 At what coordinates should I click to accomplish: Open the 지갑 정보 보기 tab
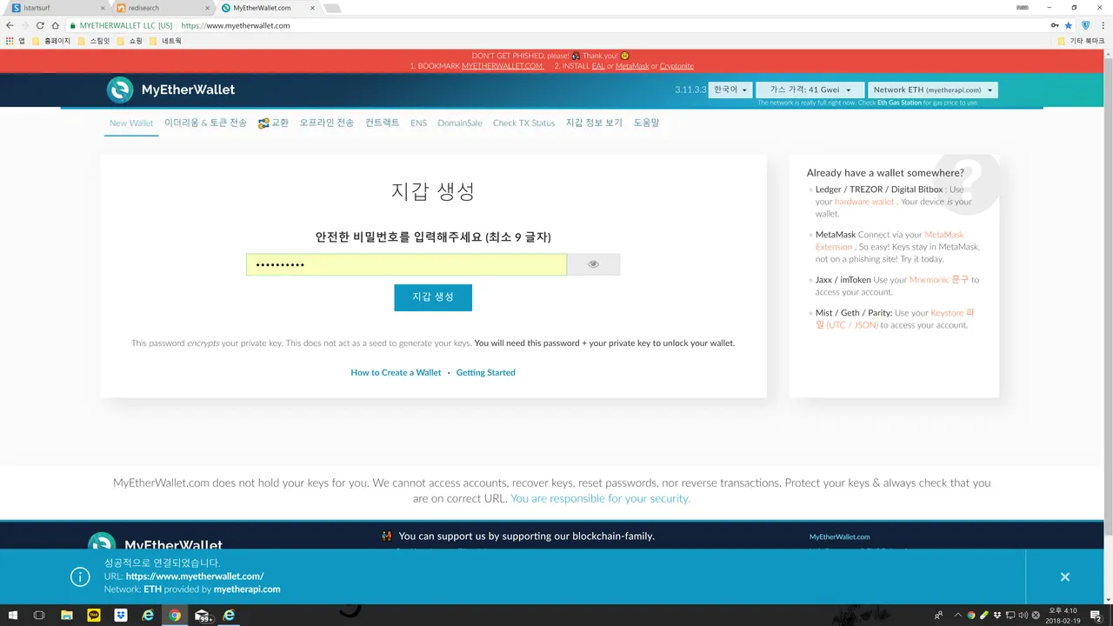[594, 123]
